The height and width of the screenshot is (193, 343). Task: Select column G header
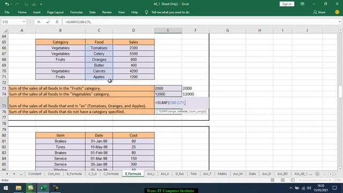pyautogui.click(x=227, y=31)
